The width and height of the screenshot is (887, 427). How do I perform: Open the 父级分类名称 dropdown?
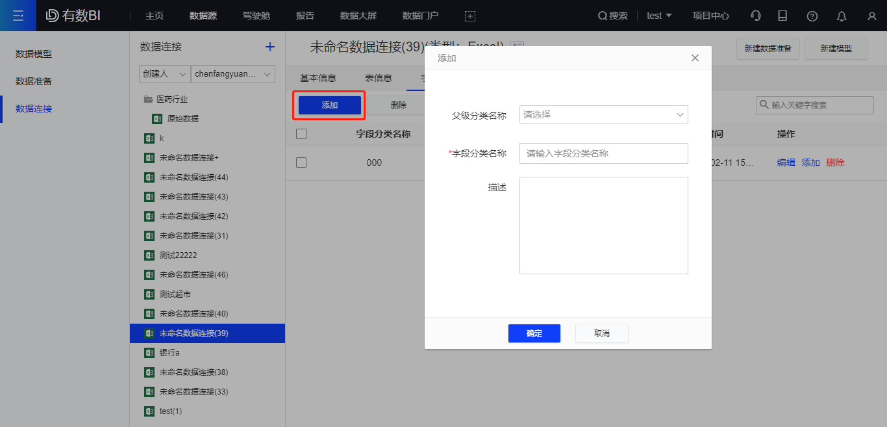coord(603,114)
